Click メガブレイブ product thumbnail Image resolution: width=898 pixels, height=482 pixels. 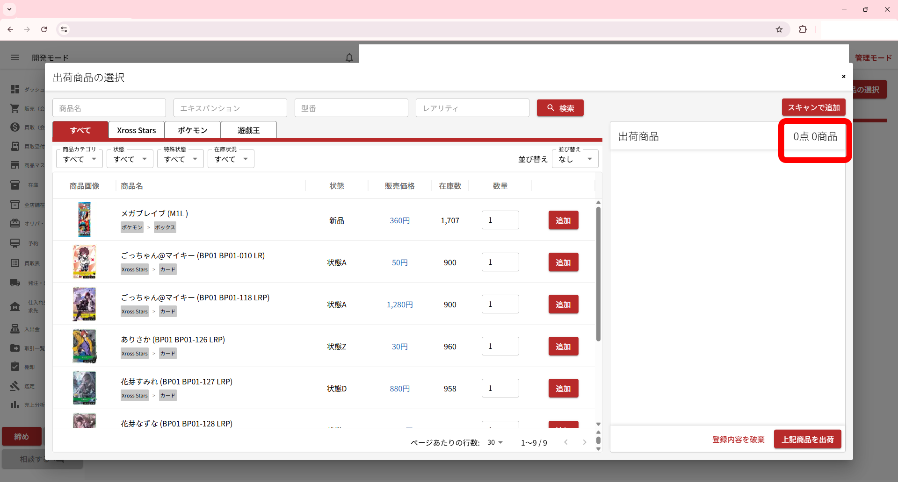(x=84, y=220)
